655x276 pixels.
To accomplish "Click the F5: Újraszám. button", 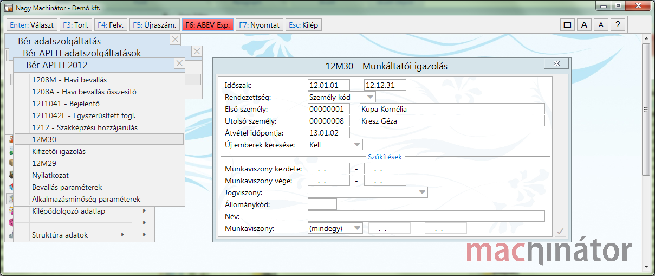I will pyautogui.click(x=154, y=25).
